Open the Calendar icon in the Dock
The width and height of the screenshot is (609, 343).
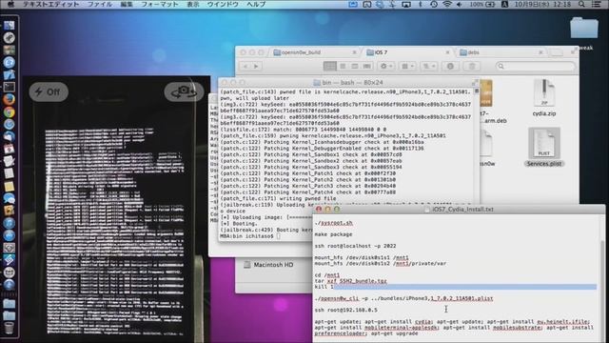pyautogui.click(x=9, y=149)
